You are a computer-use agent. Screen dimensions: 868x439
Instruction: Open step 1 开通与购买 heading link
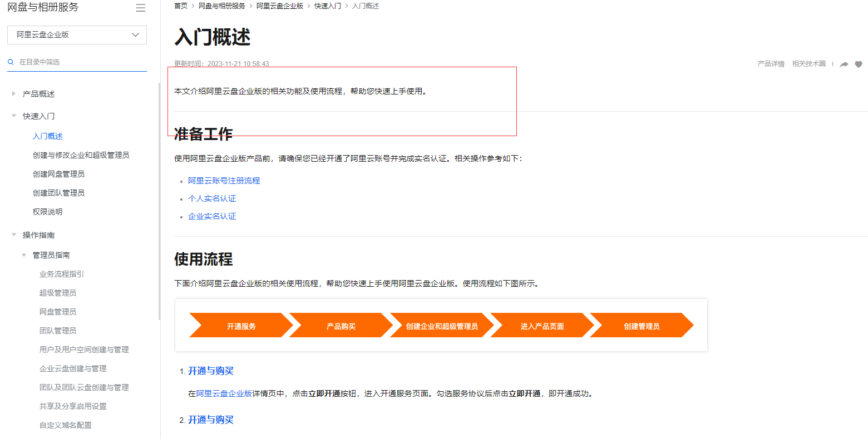[211, 371]
